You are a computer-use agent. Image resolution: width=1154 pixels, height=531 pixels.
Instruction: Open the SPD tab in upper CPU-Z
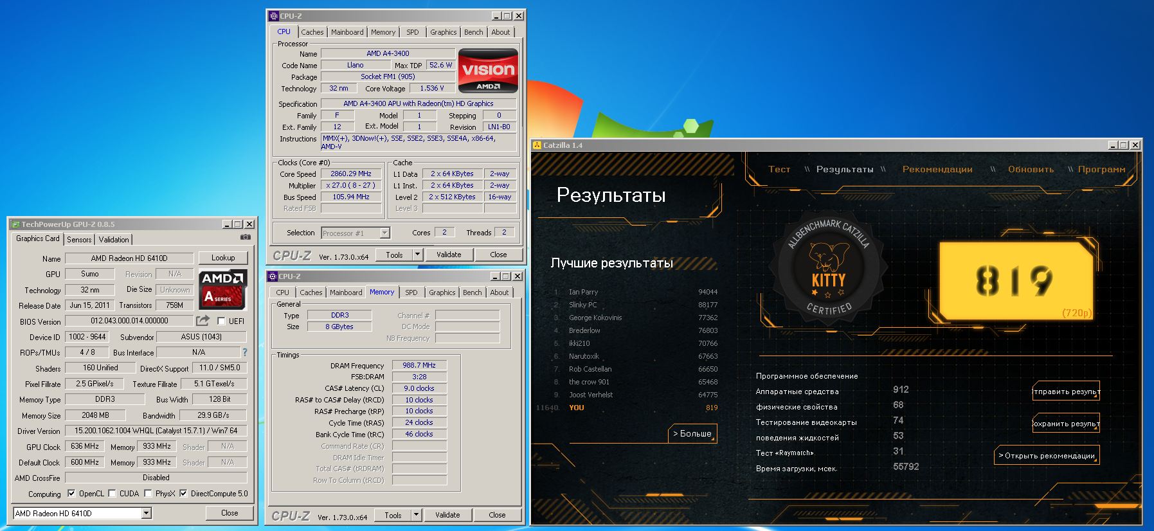pyautogui.click(x=413, y=32)
